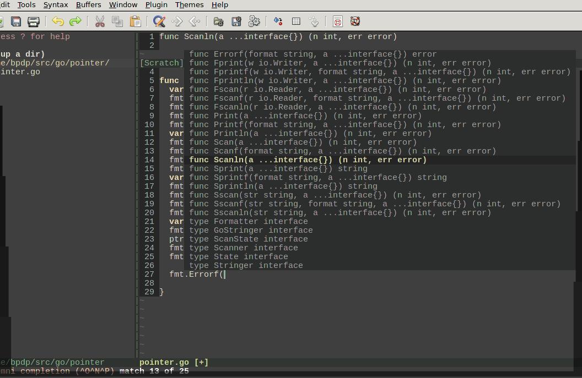
Task: Open Find and Replace magnifier icon
Action: coord(159,21)
